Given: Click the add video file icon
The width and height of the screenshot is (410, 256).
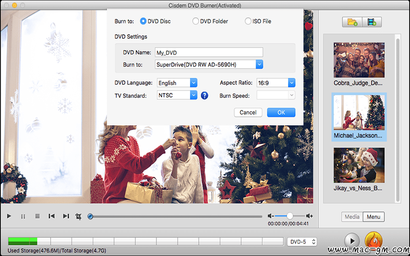Looking at the screenshot, I should (372, 22).
